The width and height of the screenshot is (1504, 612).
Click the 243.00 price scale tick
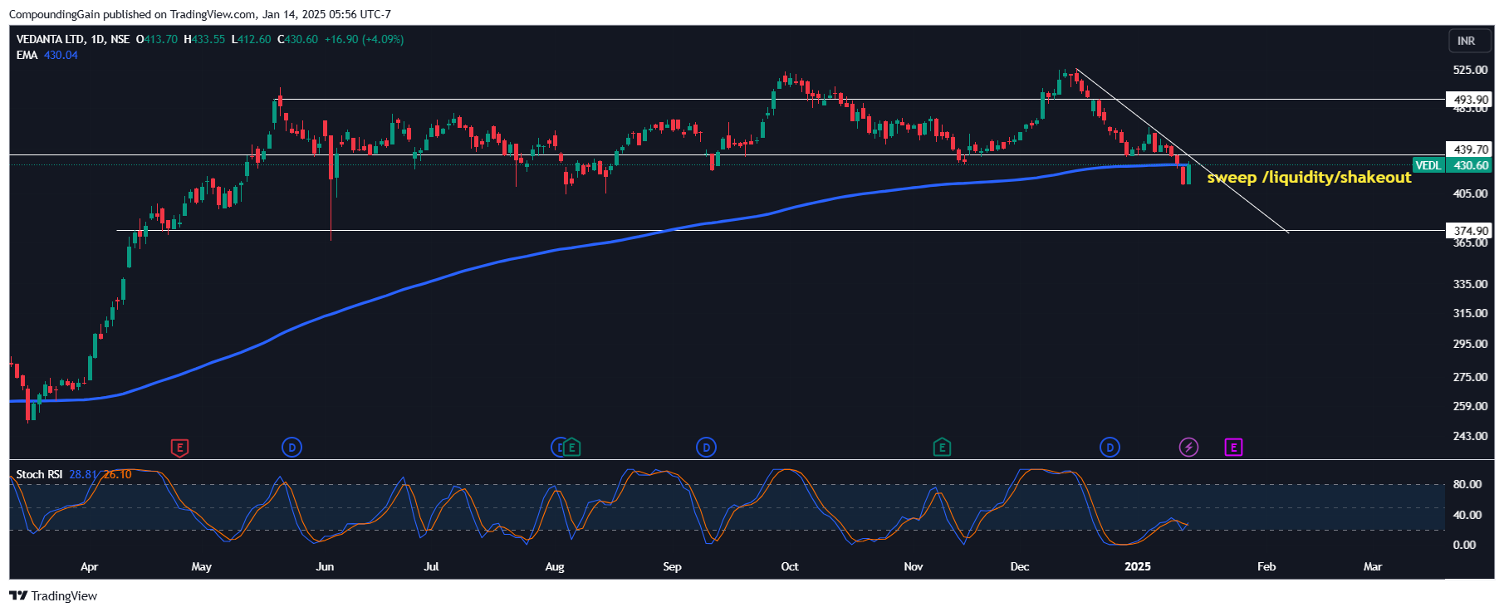tap(1470, 436)
